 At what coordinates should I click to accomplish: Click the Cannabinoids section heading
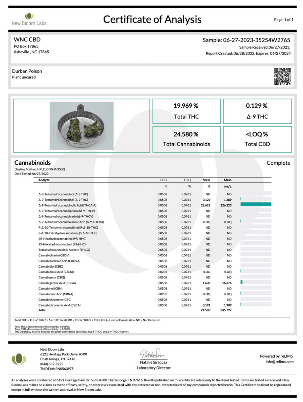tap(32, 163)
